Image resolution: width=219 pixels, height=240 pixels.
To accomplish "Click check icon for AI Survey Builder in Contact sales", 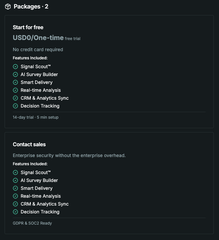I will point(15,180).
